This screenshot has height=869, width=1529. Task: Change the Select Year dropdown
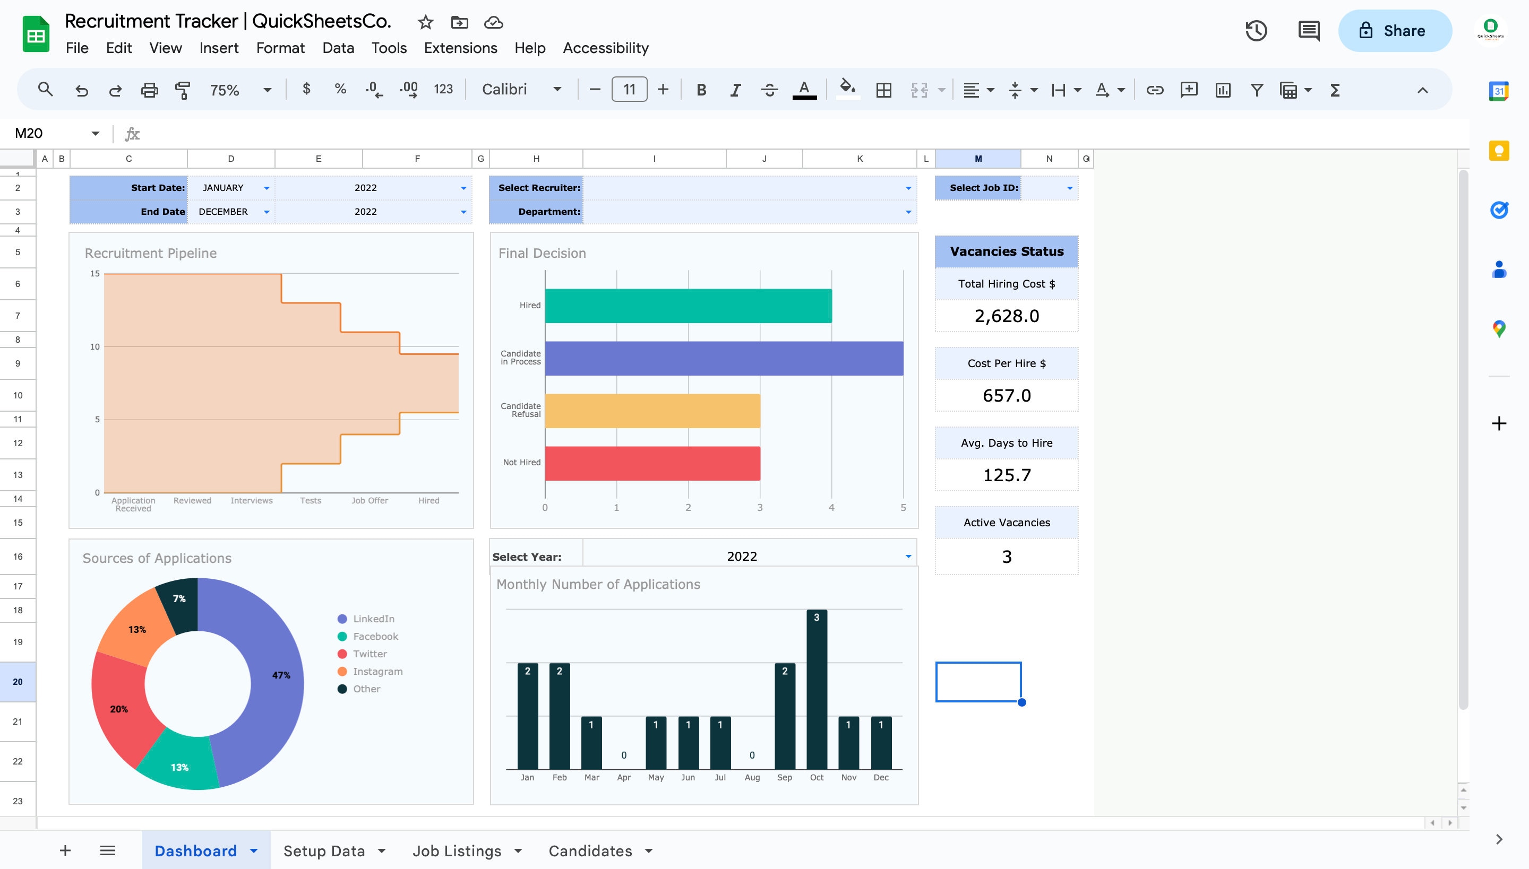(x=907, y=555)
